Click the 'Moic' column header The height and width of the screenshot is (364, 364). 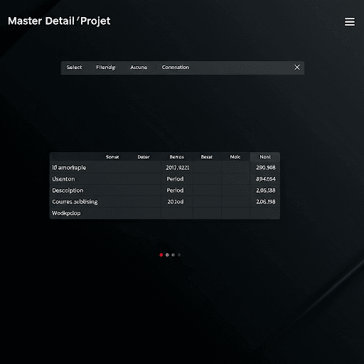[235, 157]
